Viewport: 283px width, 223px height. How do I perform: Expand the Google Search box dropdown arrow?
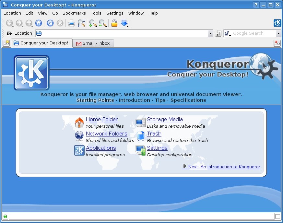(x=278, y=33)
